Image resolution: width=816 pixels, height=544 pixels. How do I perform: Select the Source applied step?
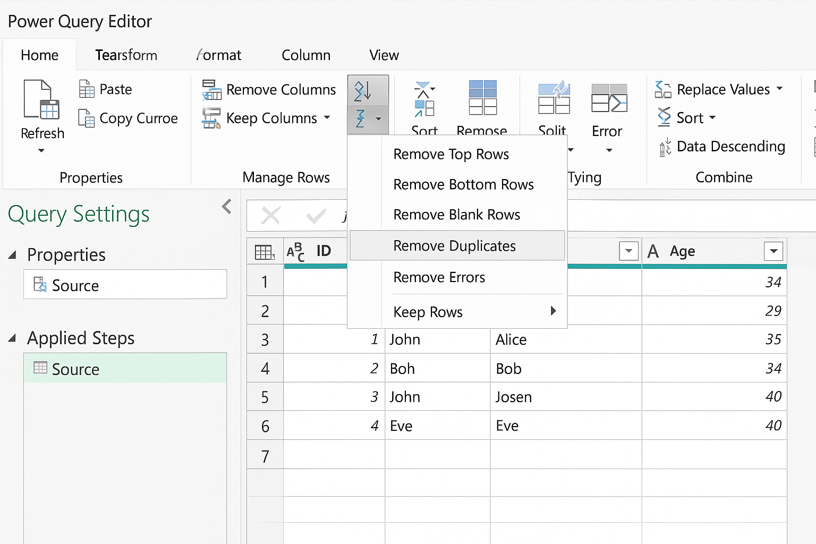(125, 368)
